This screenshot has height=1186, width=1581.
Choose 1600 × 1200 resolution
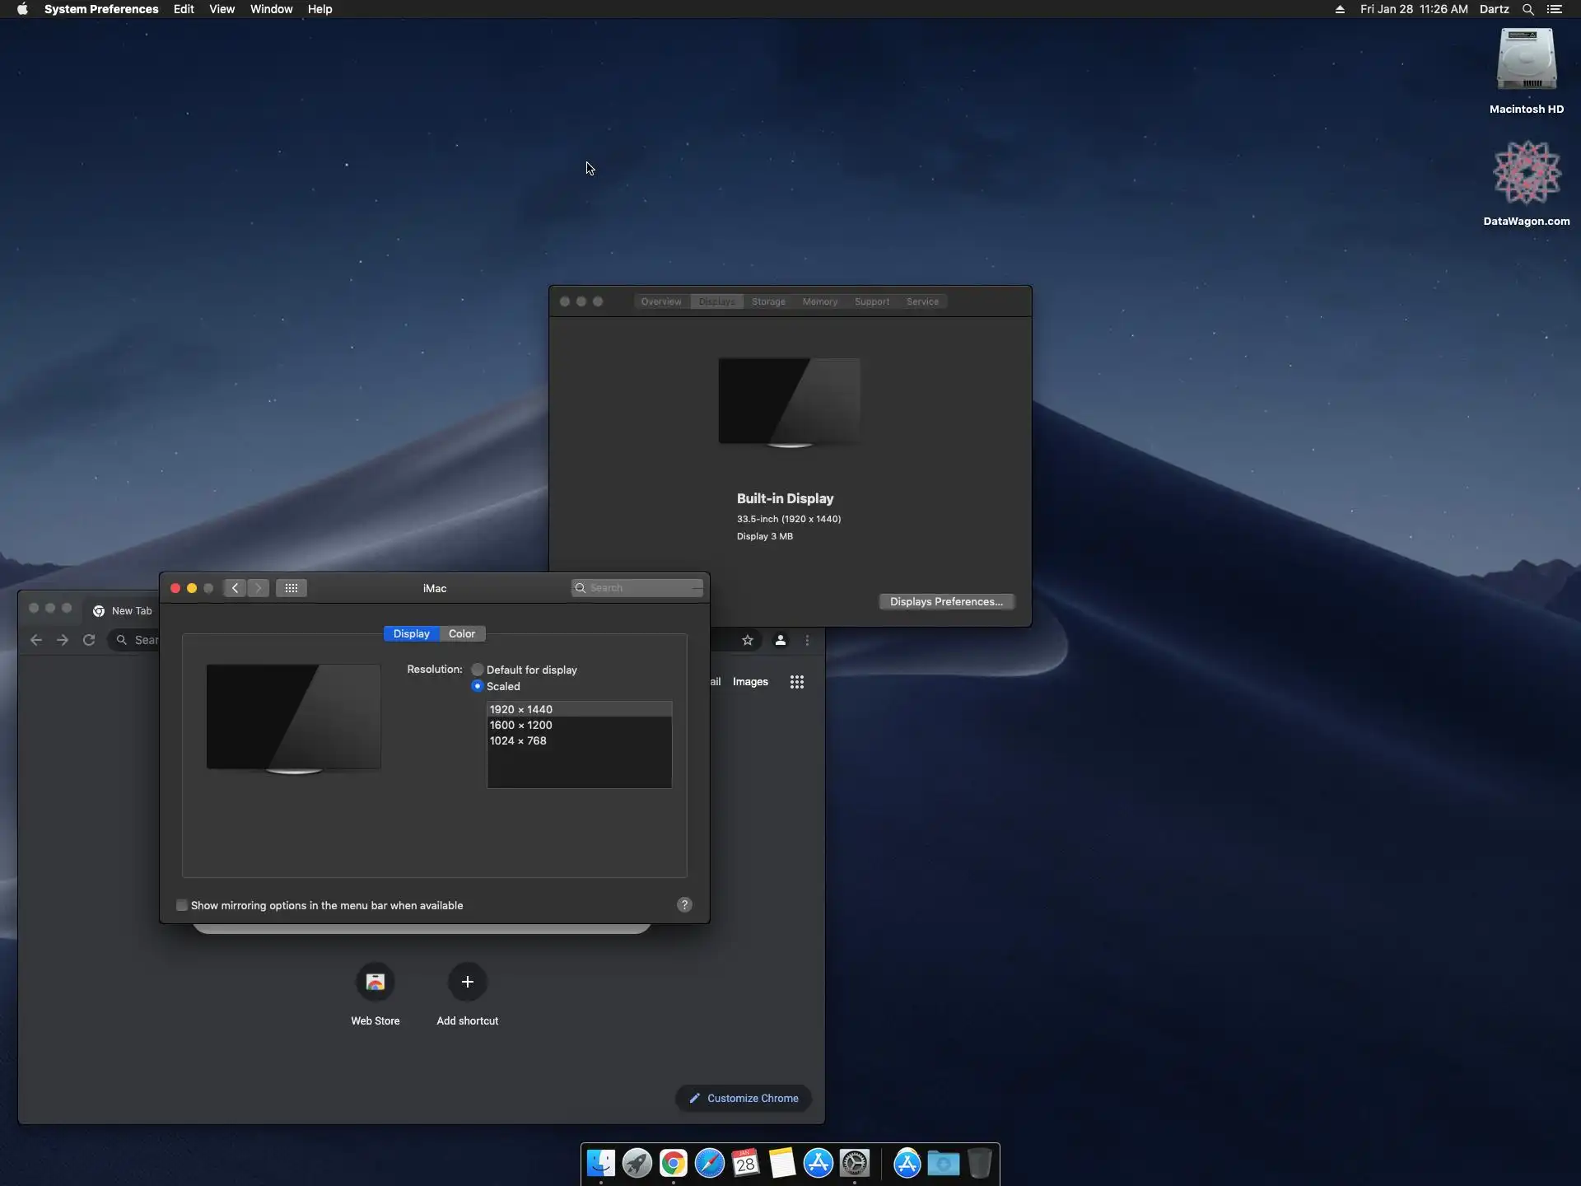point(521,725)
